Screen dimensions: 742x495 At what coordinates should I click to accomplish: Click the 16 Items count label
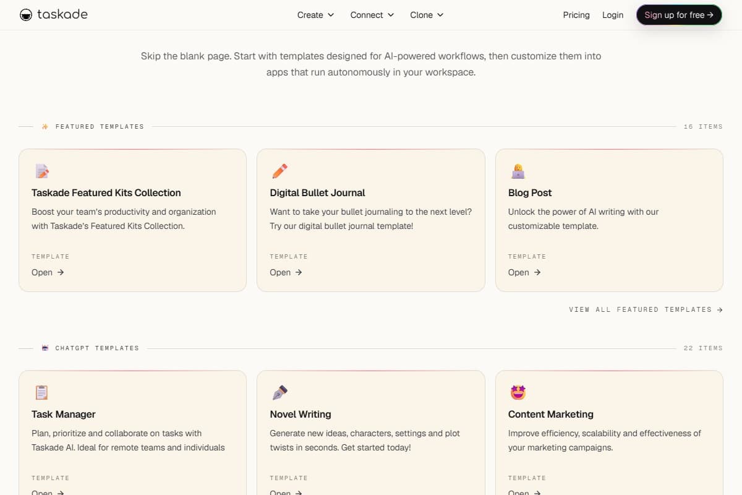coord(703,126)
